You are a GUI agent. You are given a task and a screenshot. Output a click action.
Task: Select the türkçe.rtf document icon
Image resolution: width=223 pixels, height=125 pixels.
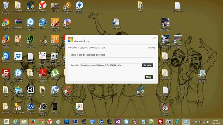(x=116, y=24)
